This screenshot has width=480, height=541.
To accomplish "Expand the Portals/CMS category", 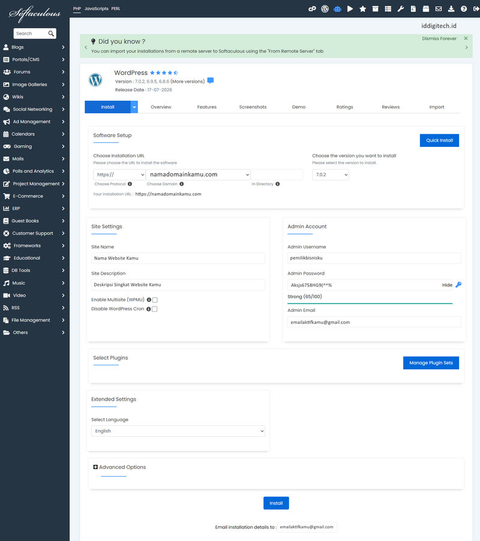I will pos(34,59).
